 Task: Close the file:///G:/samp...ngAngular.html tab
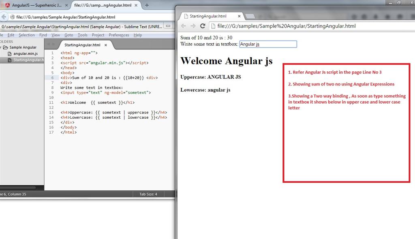click(x=136, y=5)
